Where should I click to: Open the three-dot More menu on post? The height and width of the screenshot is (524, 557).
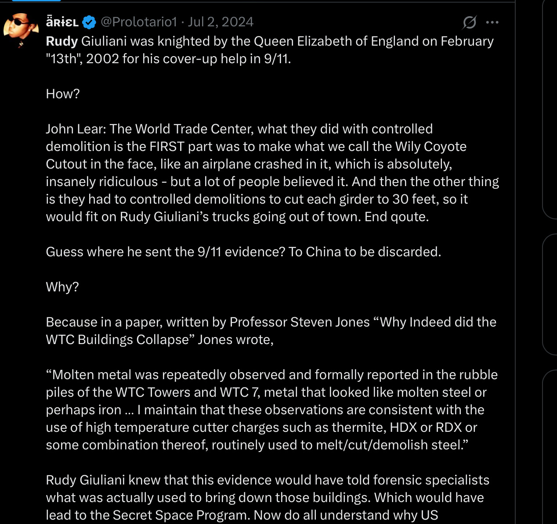(x=492, y=22)
